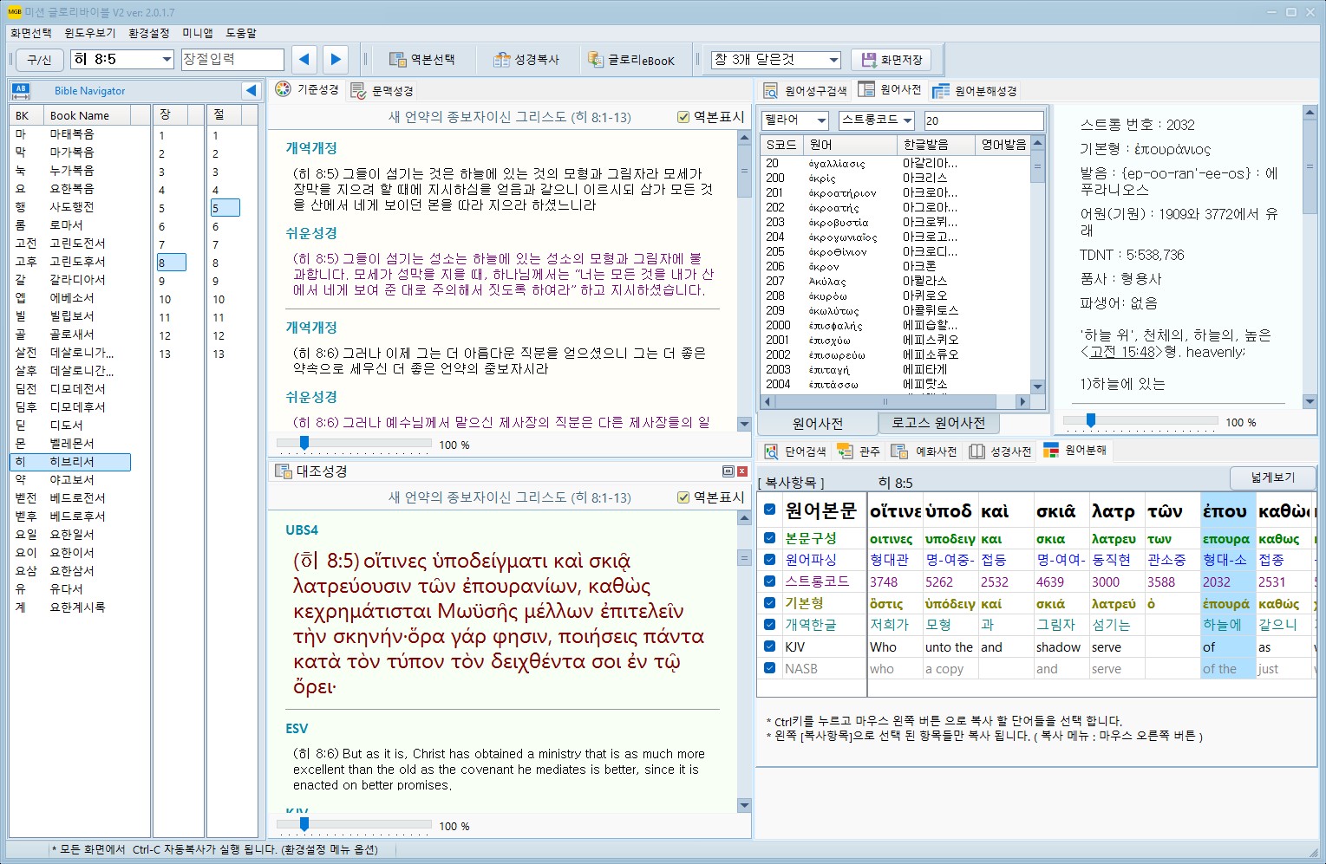
Task: Open 글로리eBook from the toolbar
Action: 630,60
